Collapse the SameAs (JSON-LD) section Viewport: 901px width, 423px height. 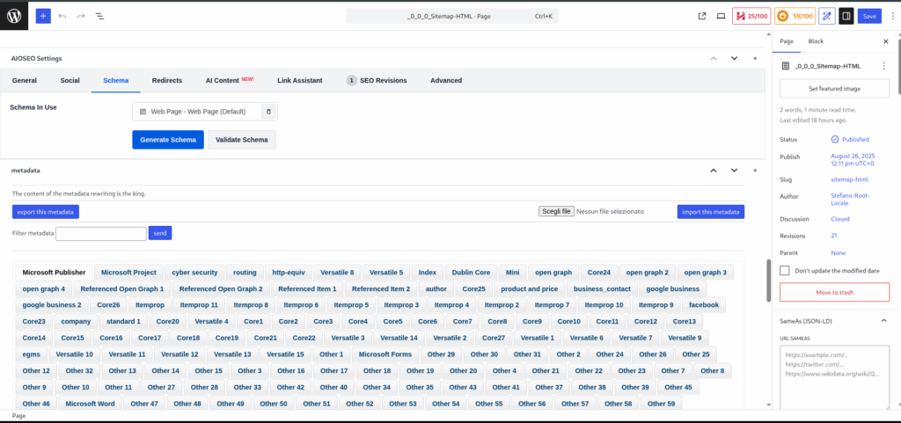tap(883, 320)
